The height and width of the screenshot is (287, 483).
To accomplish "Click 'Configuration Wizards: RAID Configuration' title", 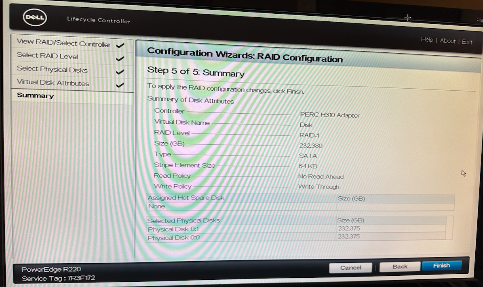I will [245, 55].
